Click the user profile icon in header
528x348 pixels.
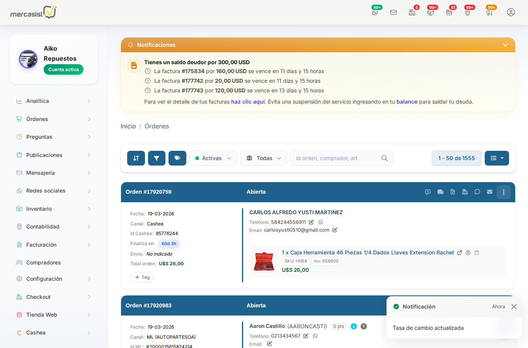point(511,12)
